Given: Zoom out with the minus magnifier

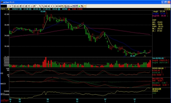Looking at the screenshot, I should [x=43, y=6].
